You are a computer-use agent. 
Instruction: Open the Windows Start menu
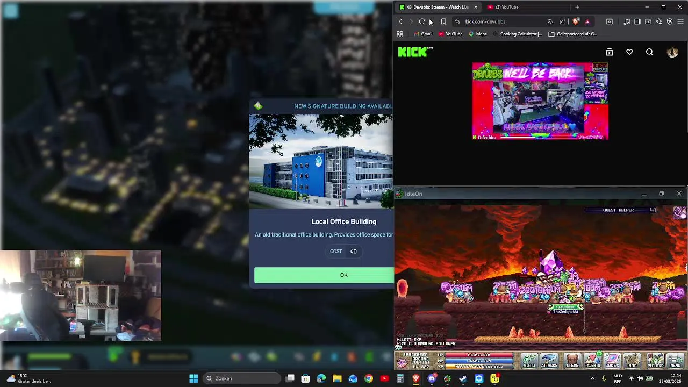193,378
